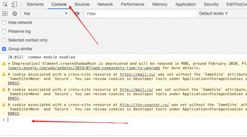
Task: Toggle the device toolbar icon
Action: [14, 4]
